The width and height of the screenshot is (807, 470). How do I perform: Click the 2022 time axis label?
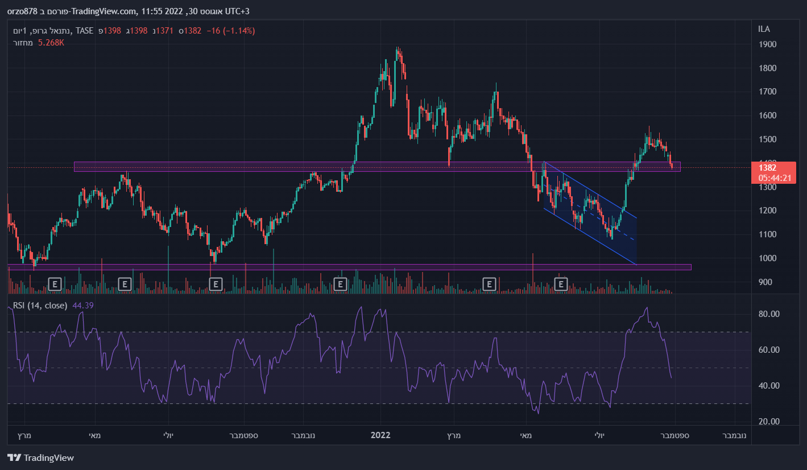tap(380, 435)
